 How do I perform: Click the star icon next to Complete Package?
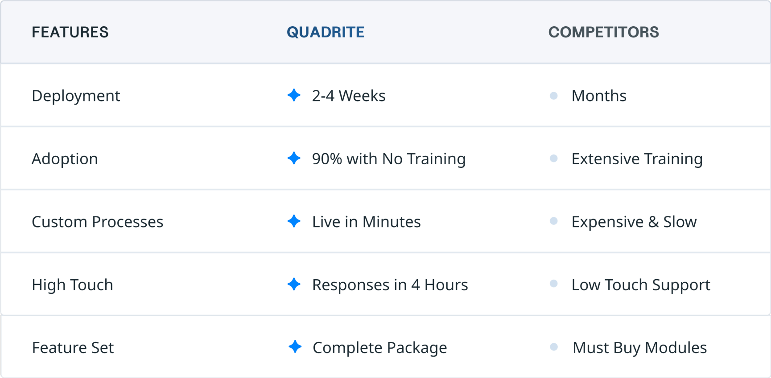[295, 346]
